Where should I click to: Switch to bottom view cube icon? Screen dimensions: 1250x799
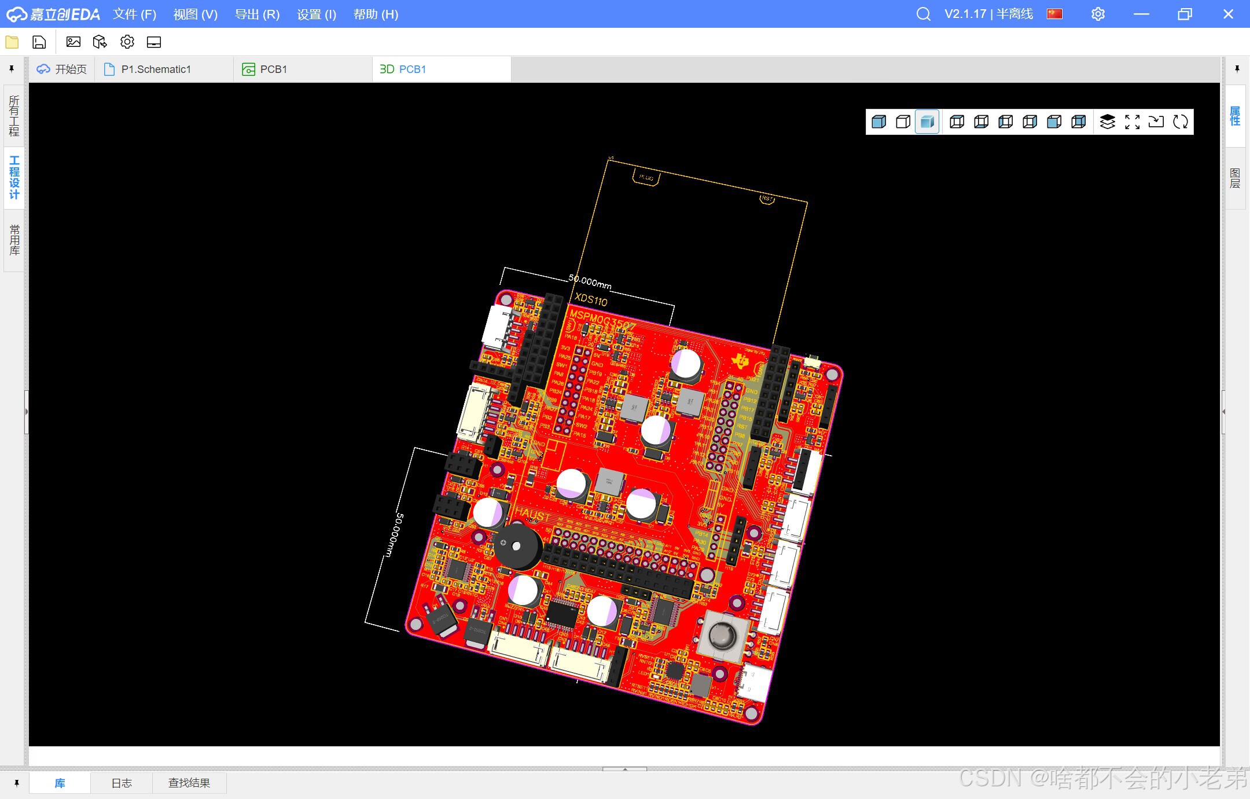(x=981, y=122)
